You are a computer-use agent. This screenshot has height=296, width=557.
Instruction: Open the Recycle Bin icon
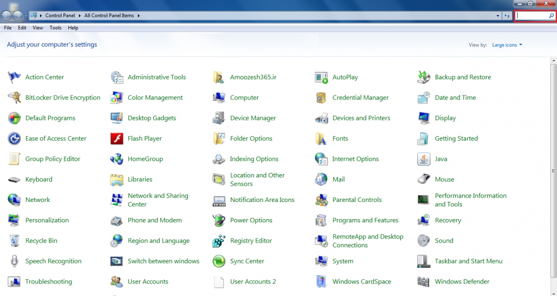[x=14, y=241]
